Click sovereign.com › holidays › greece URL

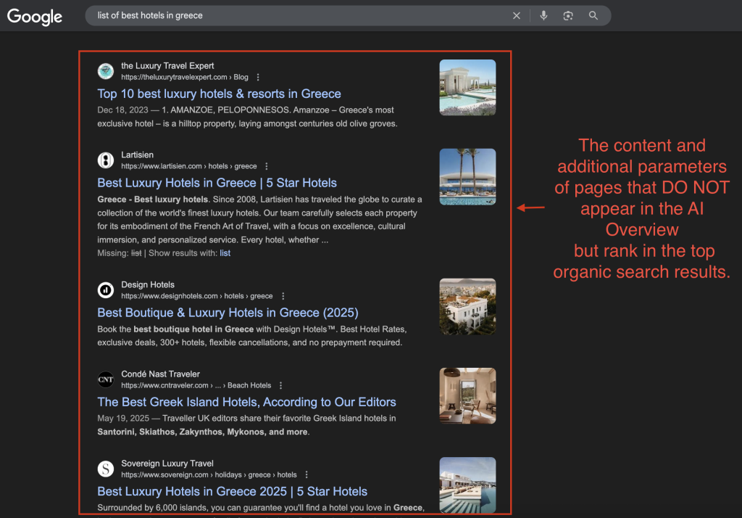[x=209, y=474]
